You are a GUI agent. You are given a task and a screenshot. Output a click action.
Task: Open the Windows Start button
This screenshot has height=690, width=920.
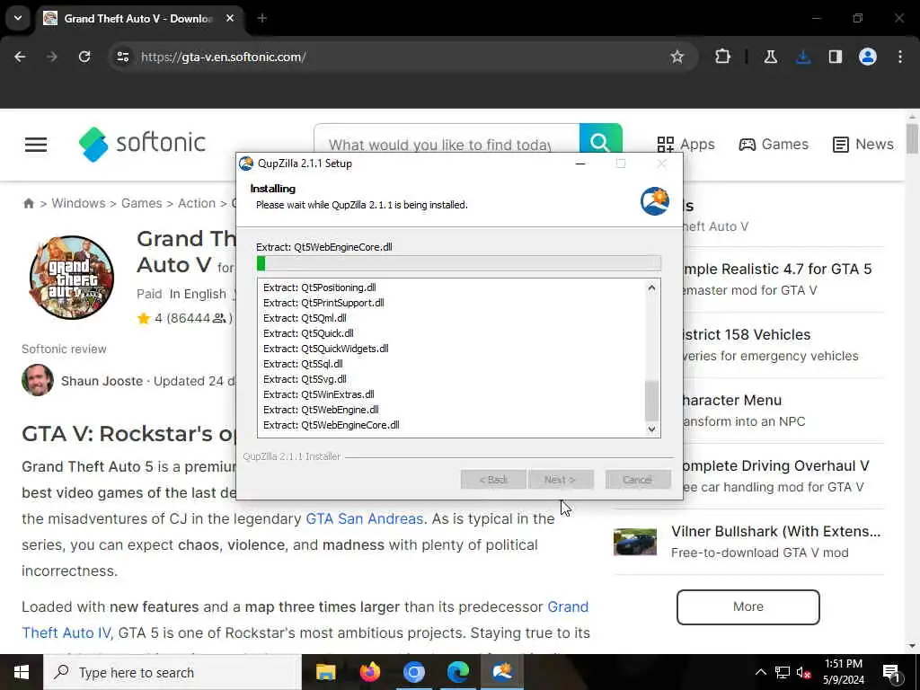coord(22,672)
